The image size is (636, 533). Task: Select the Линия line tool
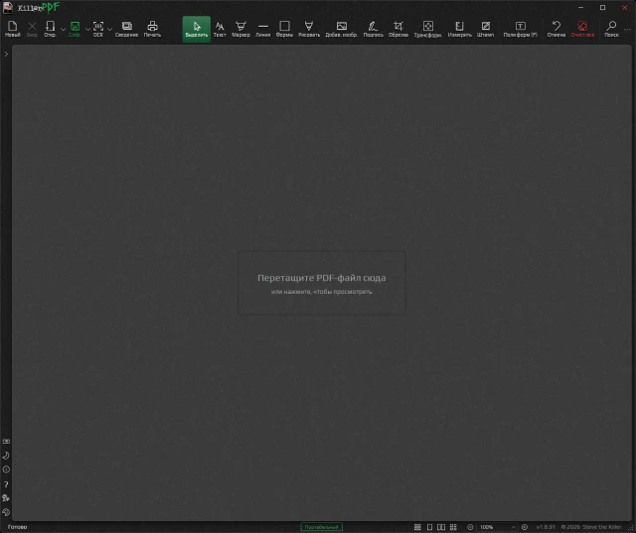pos(262,29)
